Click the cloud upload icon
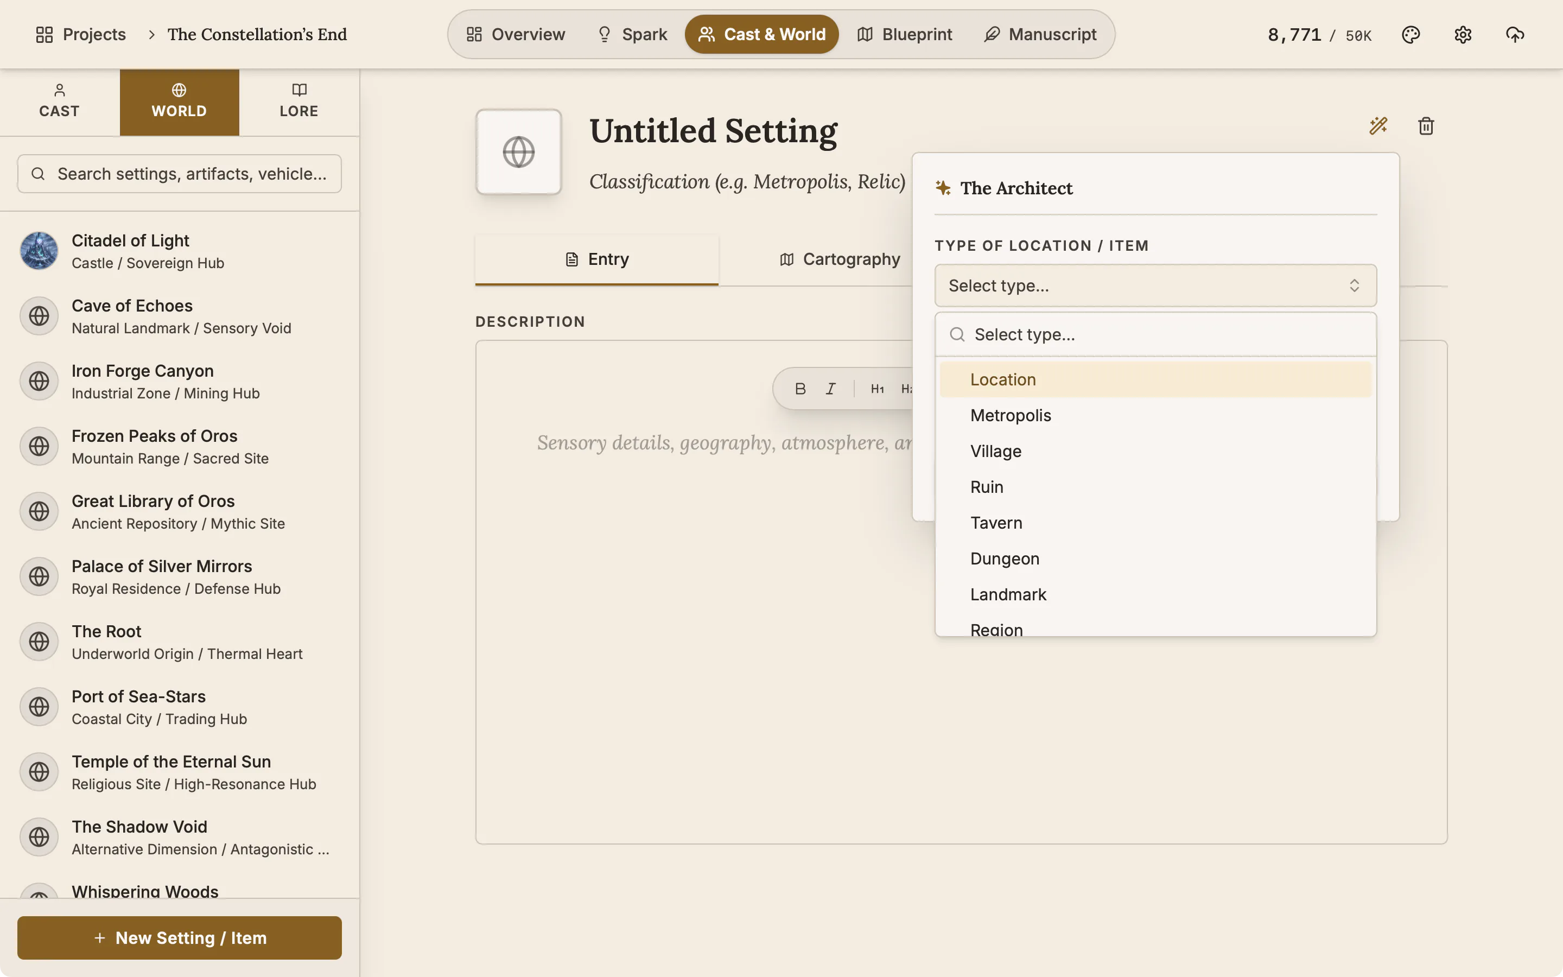Viewport: 1563px width, 977px height. pos(1515,34)
